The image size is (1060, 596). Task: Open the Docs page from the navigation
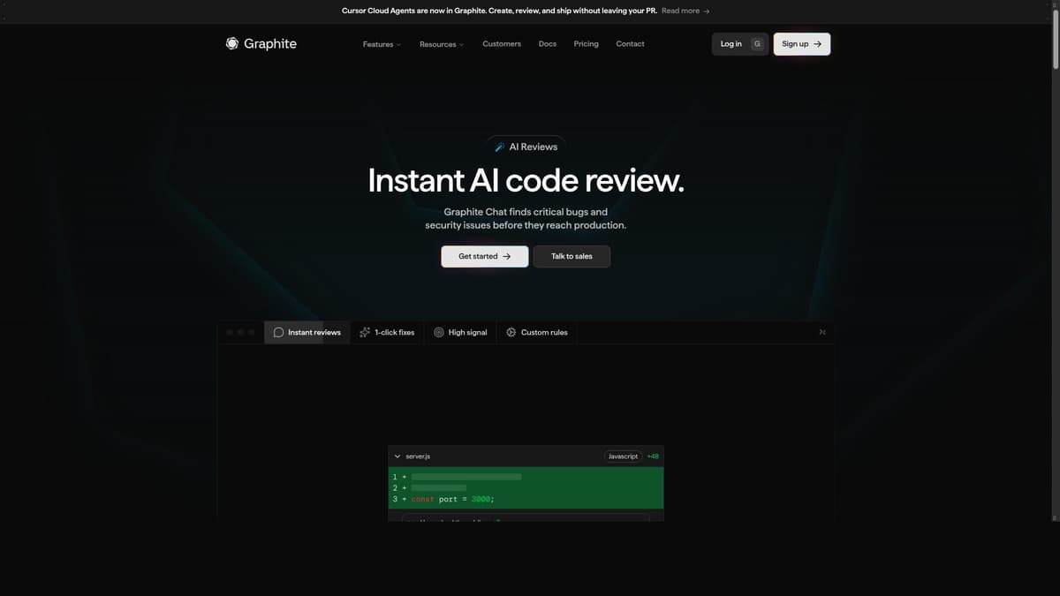(547, 43)
